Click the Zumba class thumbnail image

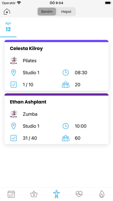[14, 114]
